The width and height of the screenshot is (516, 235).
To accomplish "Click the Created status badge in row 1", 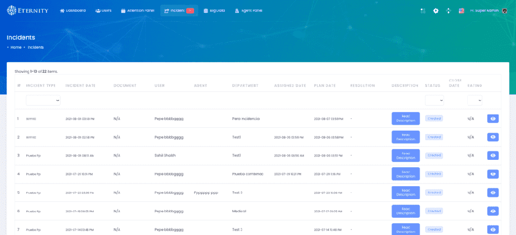I will tap(434, 118).
